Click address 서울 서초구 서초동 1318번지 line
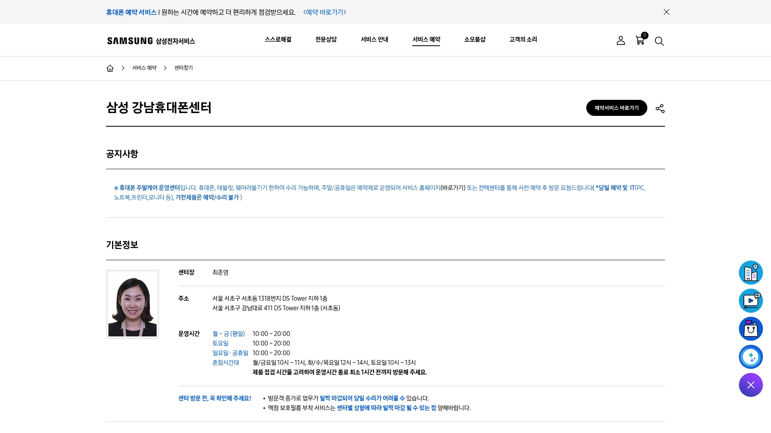This screenshot has height=433, width=771. [x=270, y=299]
